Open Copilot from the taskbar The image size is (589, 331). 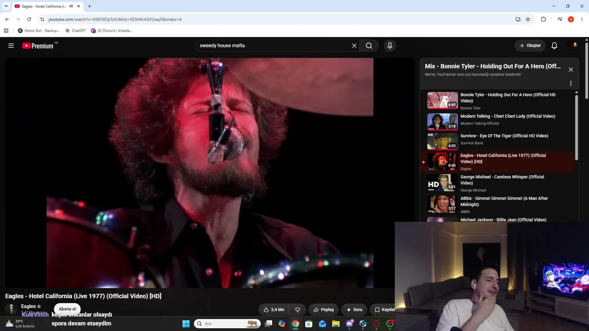click(282, 324)
